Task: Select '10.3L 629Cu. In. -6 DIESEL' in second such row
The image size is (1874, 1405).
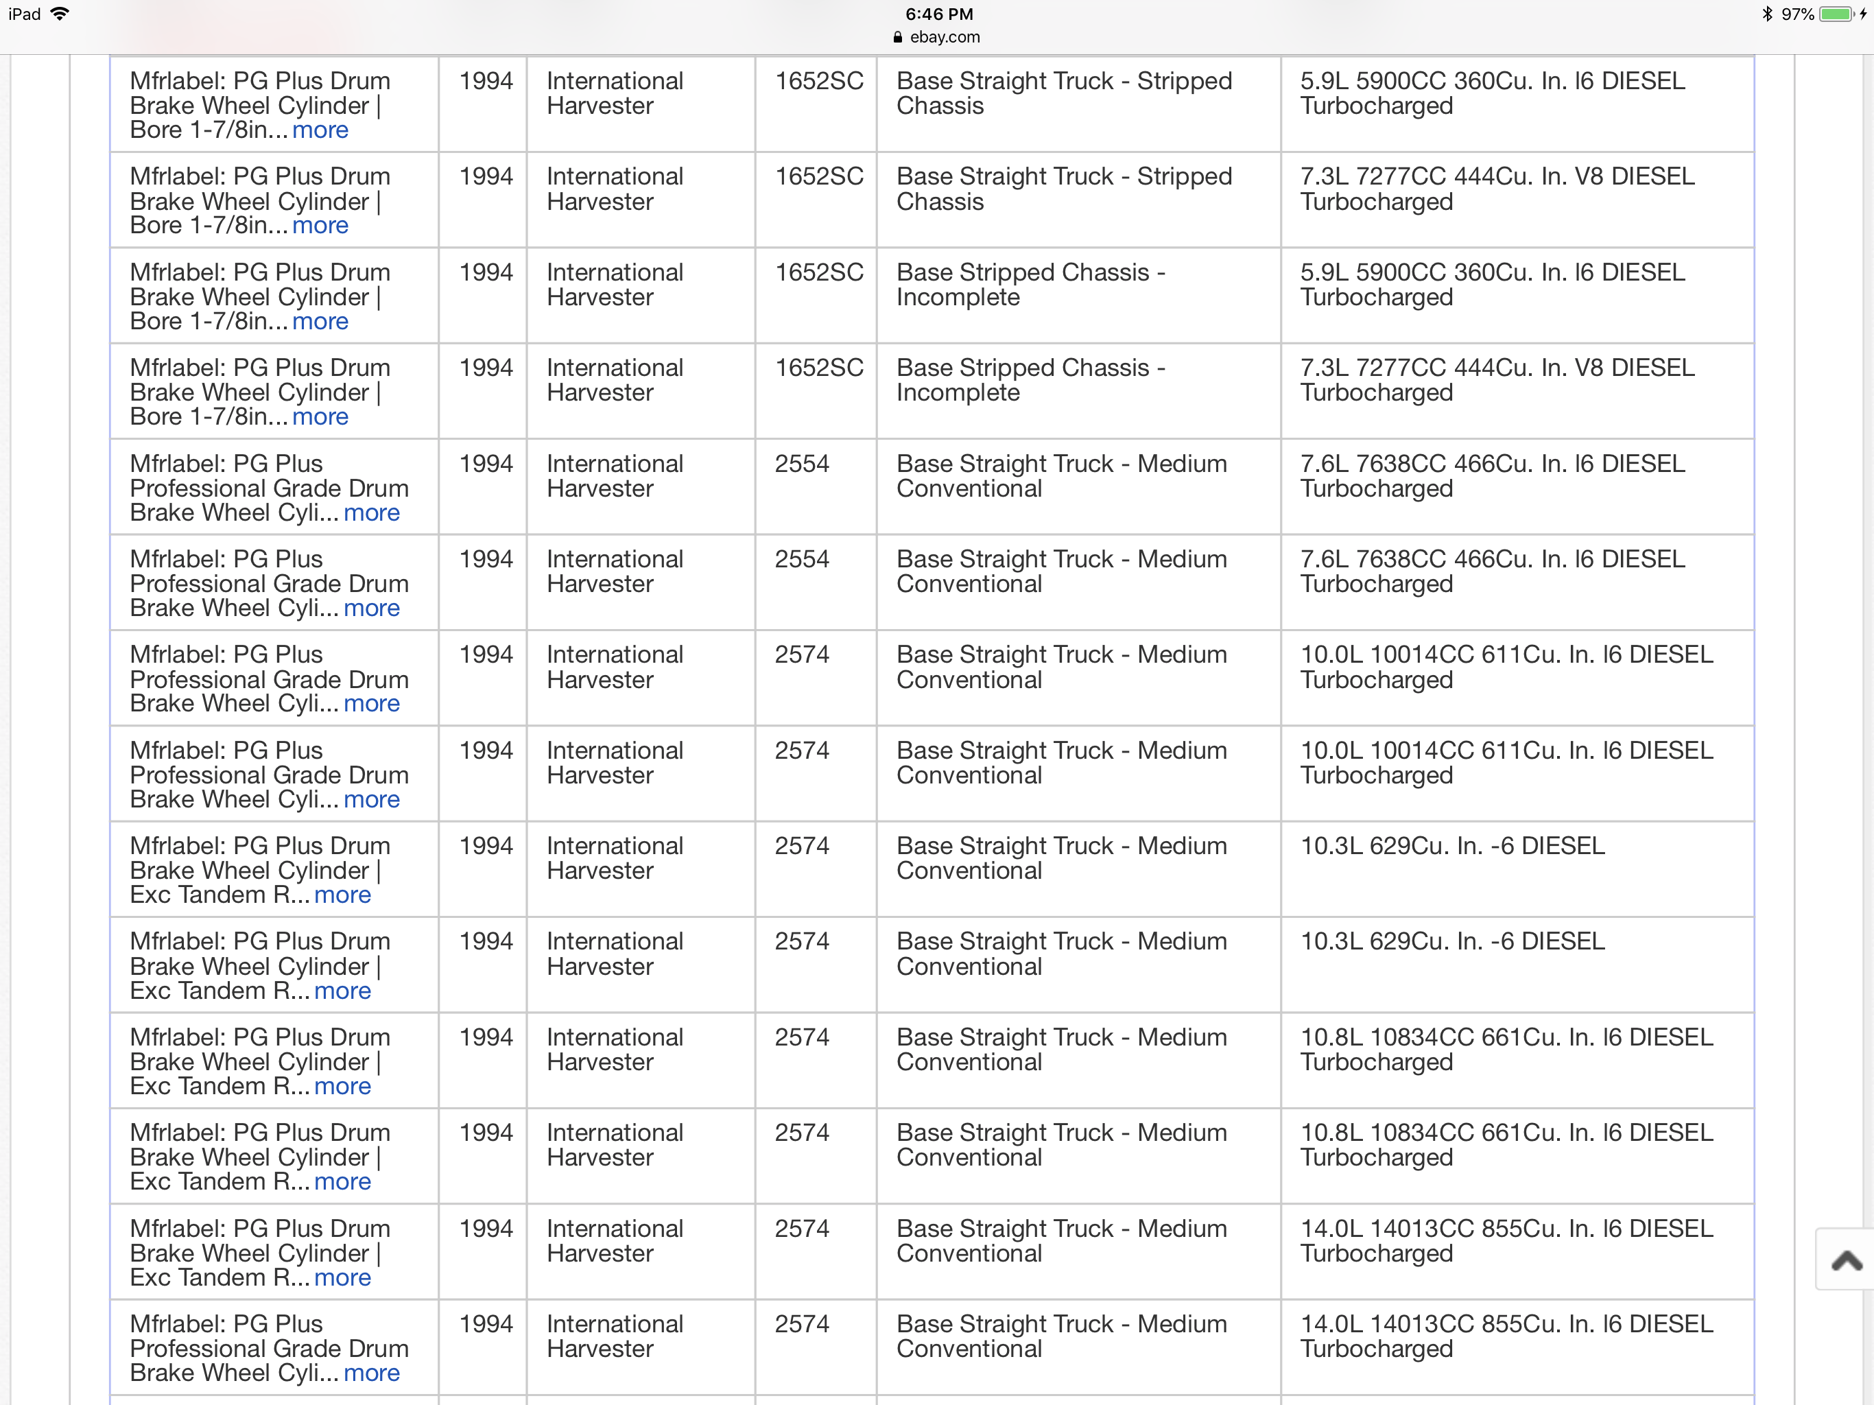Action: (x=1452, y=941)
